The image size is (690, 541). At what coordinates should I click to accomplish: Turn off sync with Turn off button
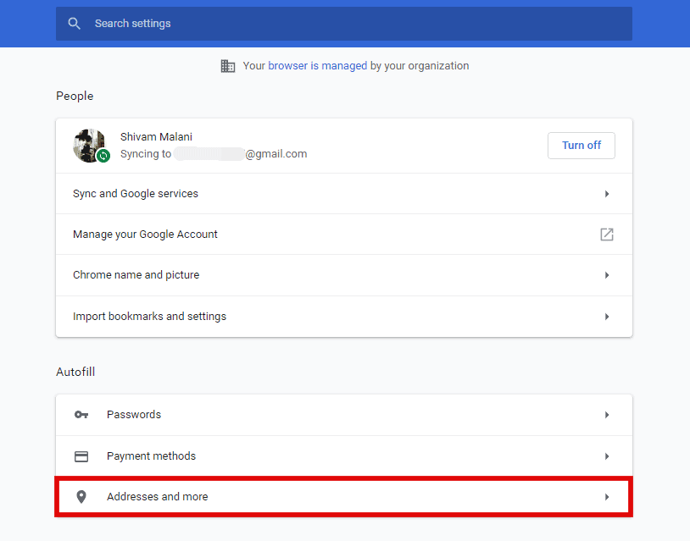point(581,146)
